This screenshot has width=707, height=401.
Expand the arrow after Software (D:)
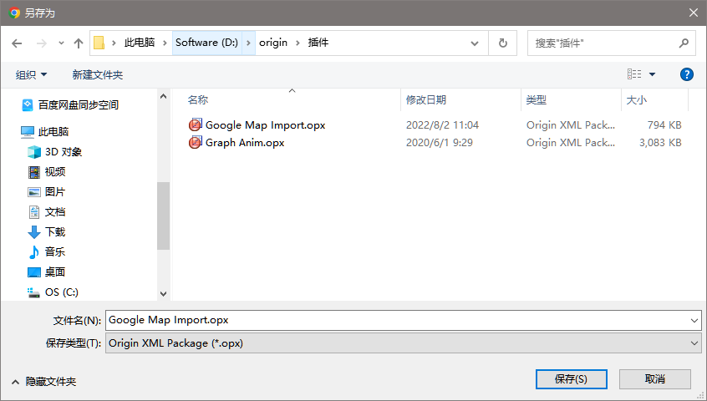click(x=248, y=43)
